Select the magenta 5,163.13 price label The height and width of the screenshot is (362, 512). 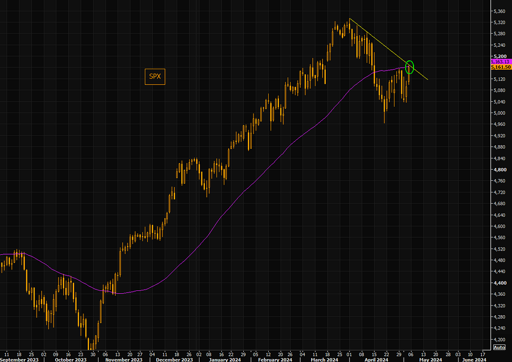[x=499, y=62]
